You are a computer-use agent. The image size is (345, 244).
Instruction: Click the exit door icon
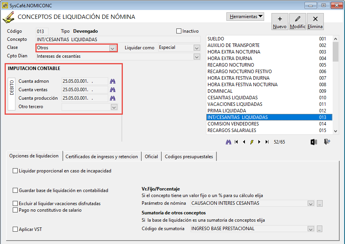[327, 142]
